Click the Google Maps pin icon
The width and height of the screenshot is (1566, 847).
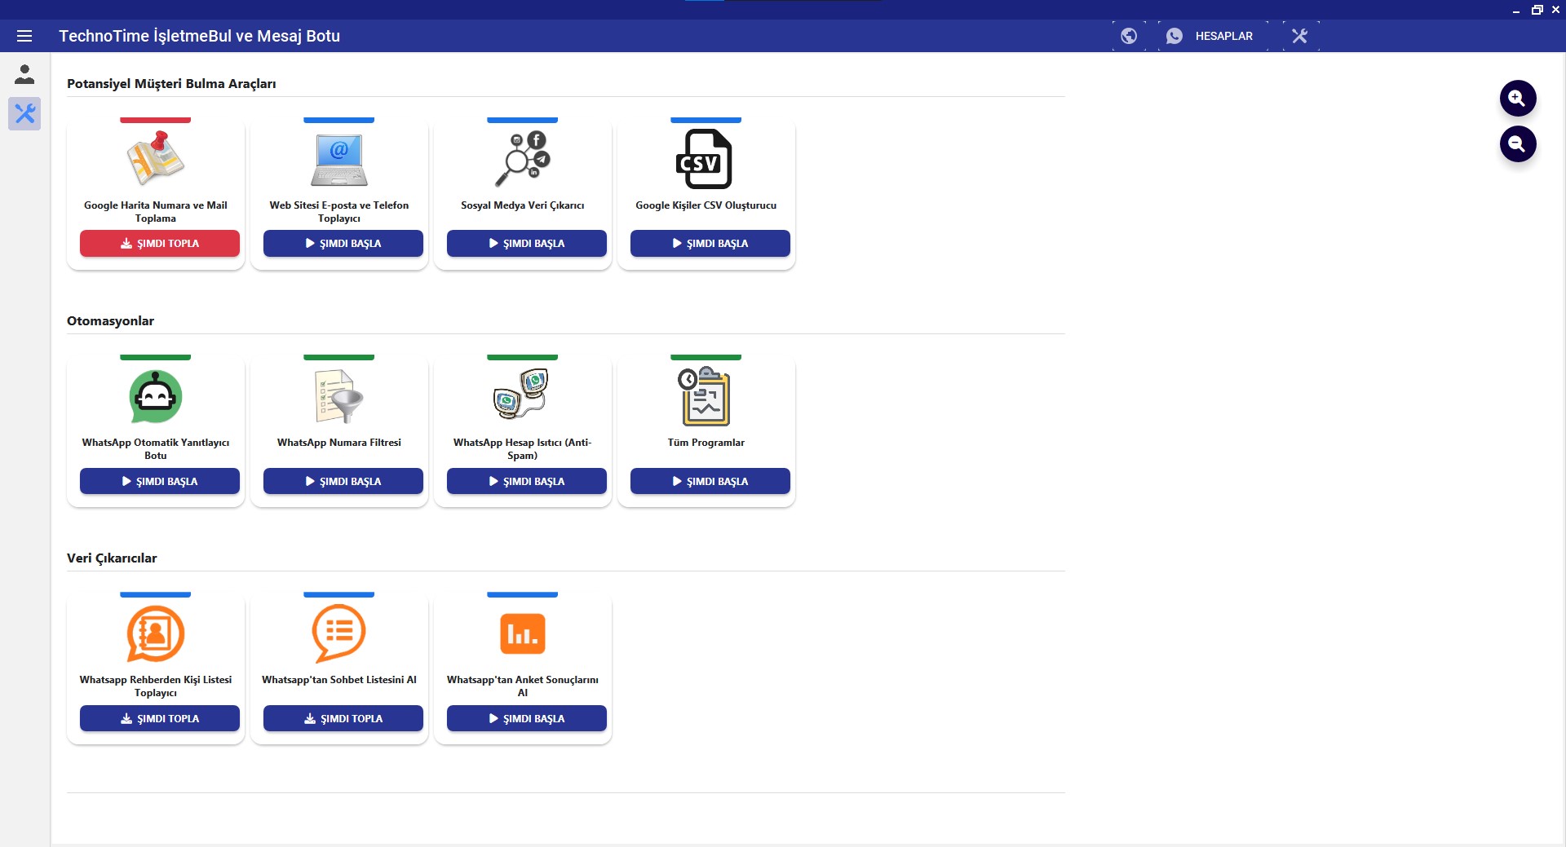point(155,159)
